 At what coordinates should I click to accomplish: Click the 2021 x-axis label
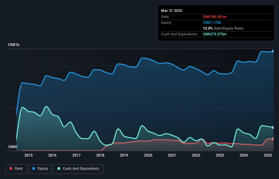click(172, 155)
